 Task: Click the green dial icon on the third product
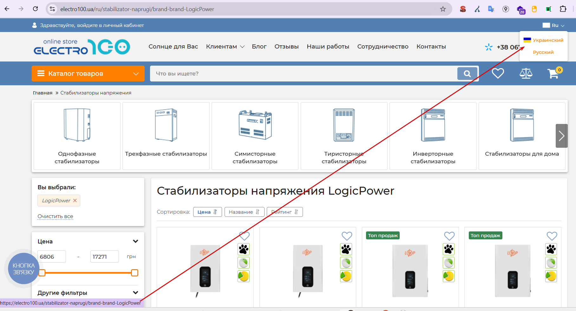click(x=449, y=262)
